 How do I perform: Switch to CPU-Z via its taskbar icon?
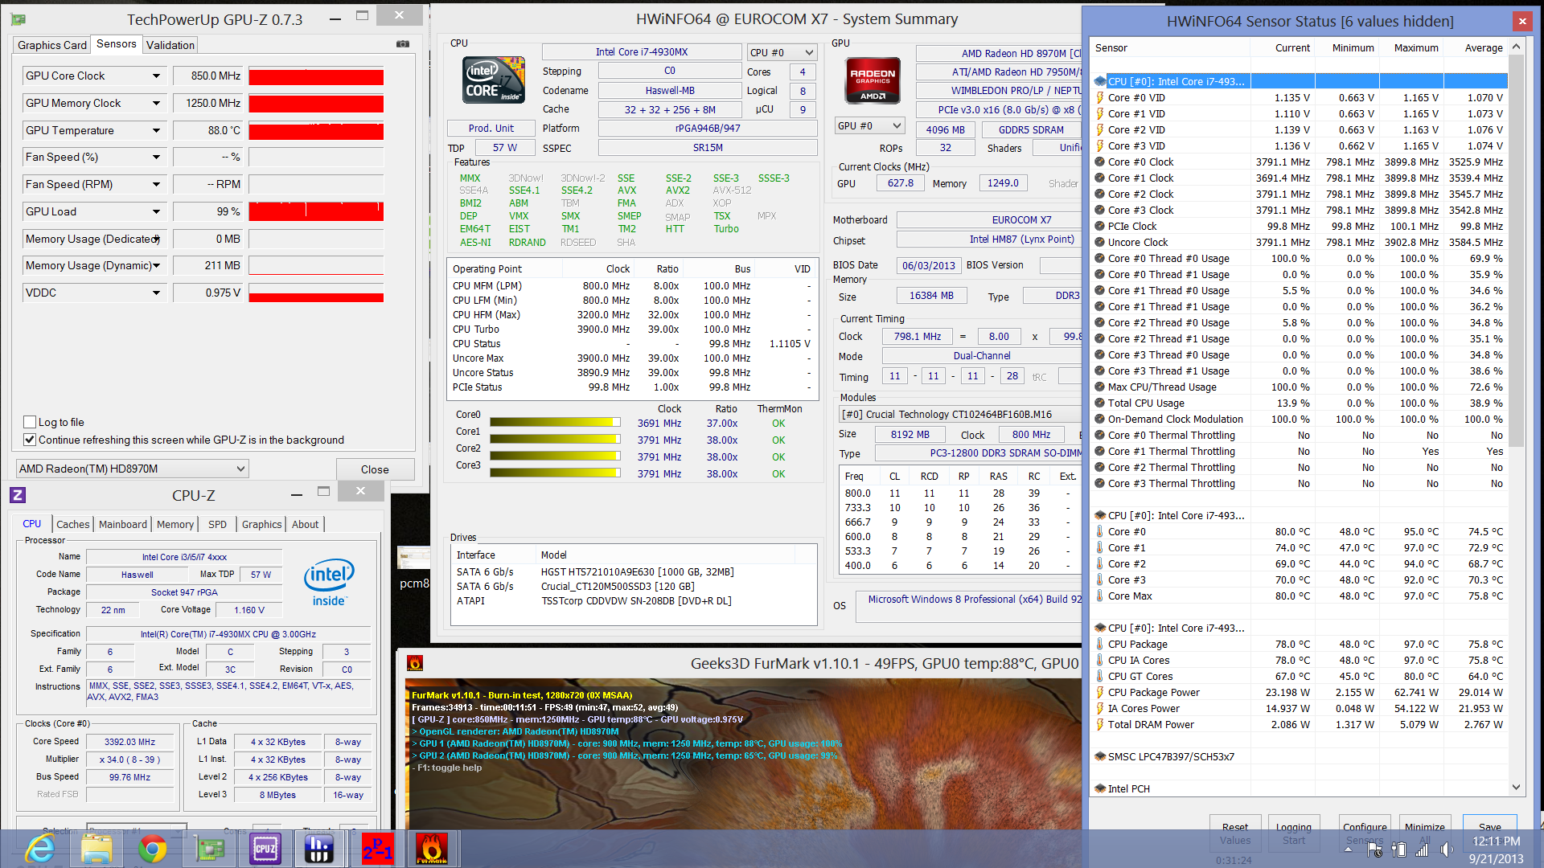click(x=265, y=849)
